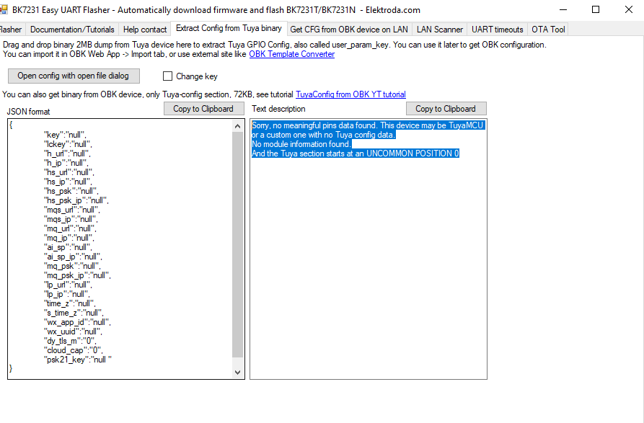Click the application icon in title bar

[4, 10]
